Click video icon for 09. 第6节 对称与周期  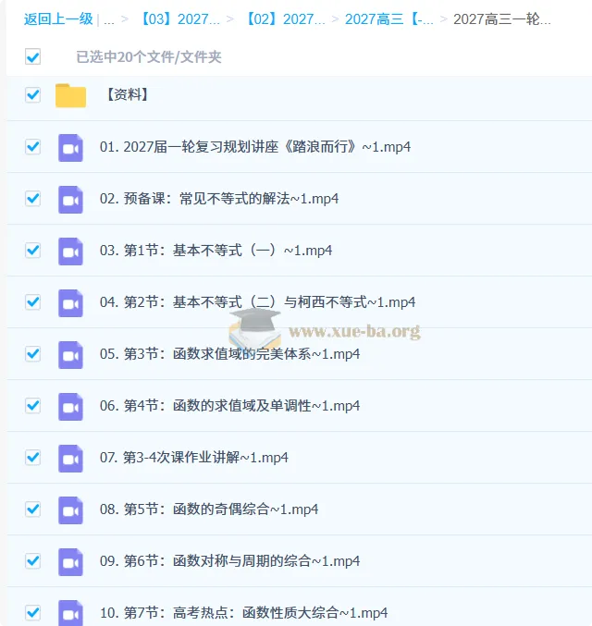pyautogui.click(x=70, y=562)
